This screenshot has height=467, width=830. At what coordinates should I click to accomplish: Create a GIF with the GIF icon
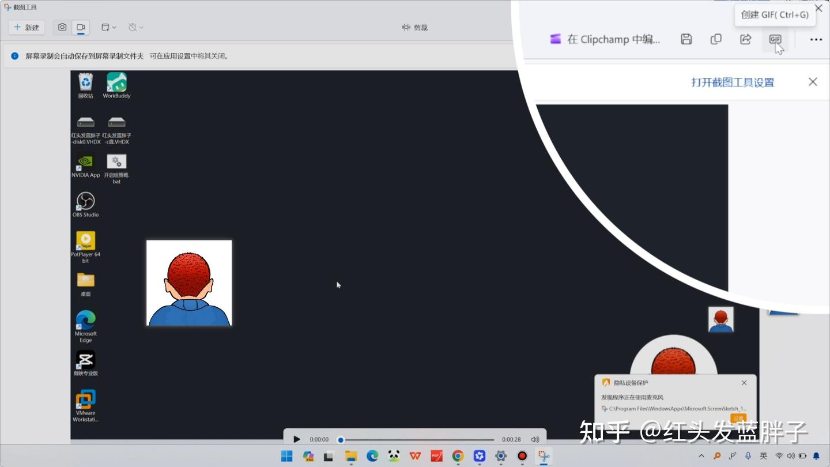[775, 39]
